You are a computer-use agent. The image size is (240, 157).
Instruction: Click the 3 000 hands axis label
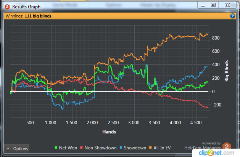pos(134,123)
